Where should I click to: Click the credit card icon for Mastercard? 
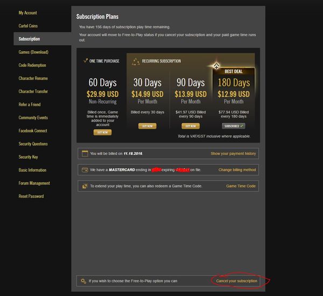(x=85, y=170)
